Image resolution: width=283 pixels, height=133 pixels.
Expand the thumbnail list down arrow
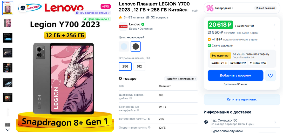coord(8,130)
